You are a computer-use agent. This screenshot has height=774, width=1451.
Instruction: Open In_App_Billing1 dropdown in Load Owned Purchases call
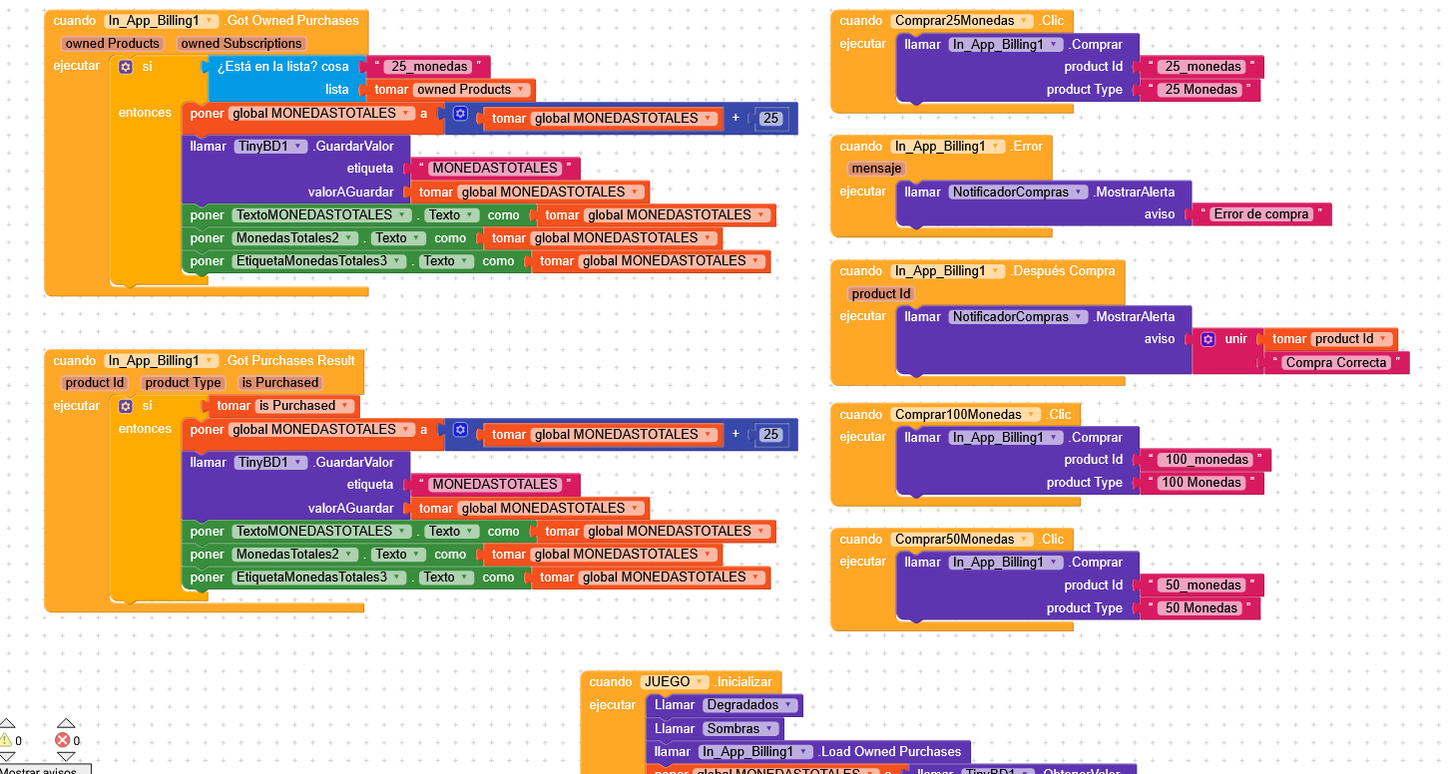click(755, 752)
